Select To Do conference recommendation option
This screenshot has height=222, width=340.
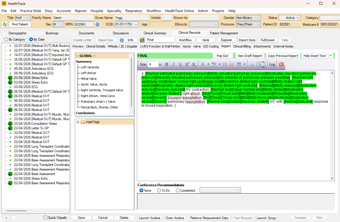click(159, 190)
